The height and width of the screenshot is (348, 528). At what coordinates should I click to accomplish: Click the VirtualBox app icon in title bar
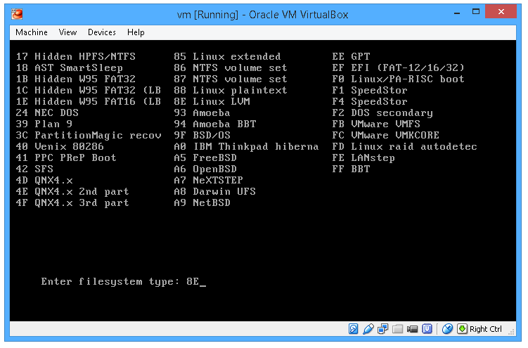coord(17,14)
